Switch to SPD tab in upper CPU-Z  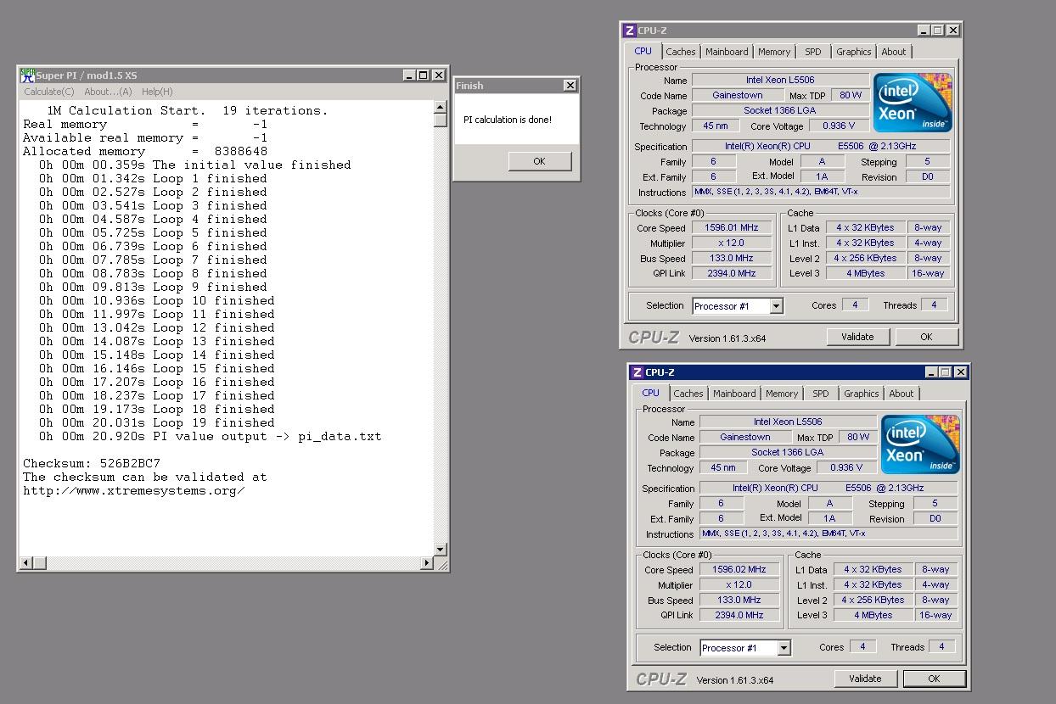[813, 52]
